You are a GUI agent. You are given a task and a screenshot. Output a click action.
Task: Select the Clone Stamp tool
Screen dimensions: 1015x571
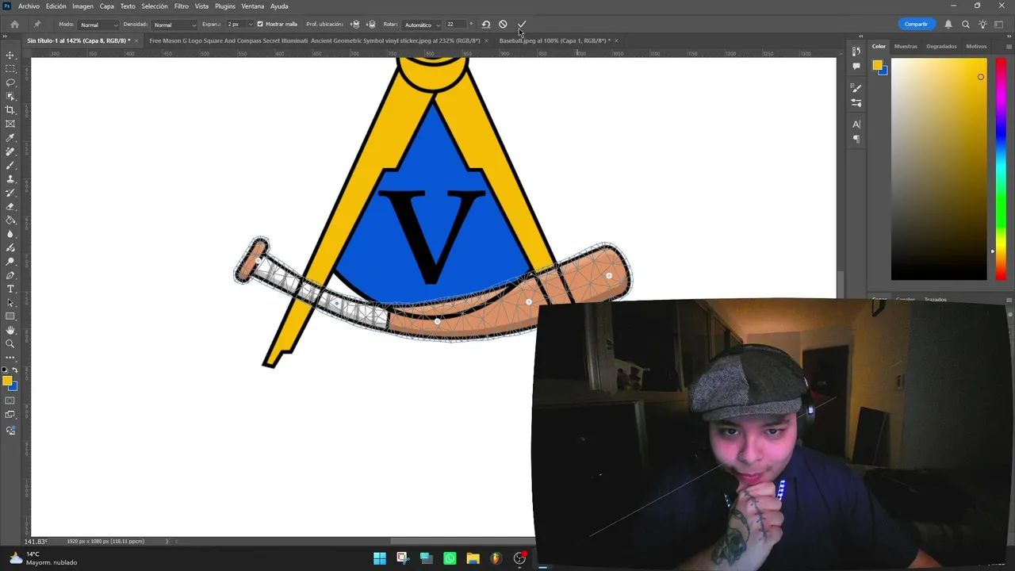pos(10,179)
